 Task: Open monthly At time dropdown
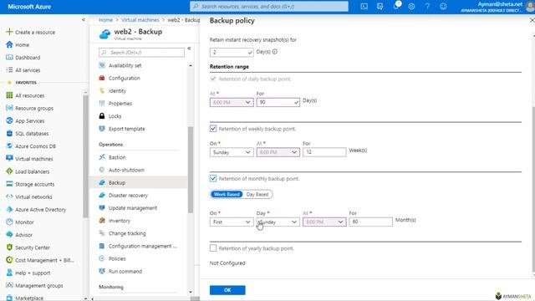pos(324,222)
